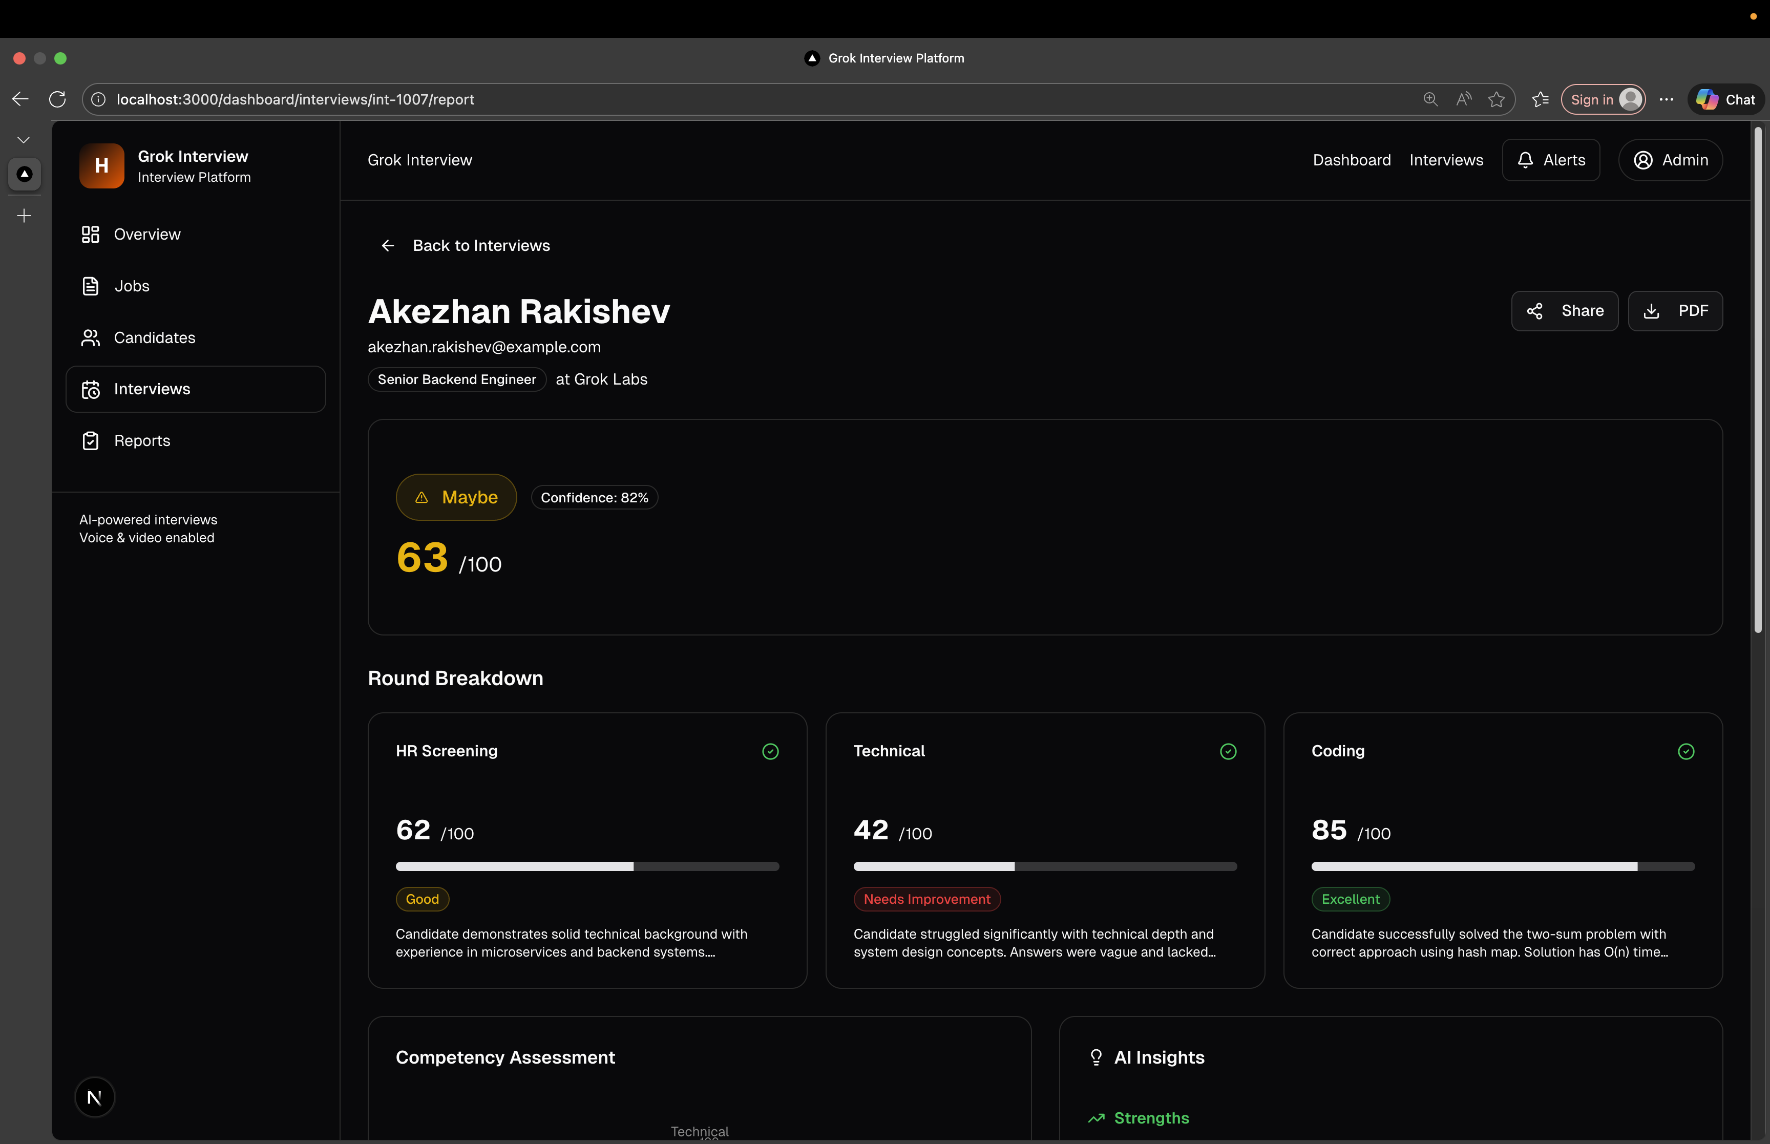Download report with the PDF button
Image resolution: width=1770 pixels, height=1144 pixels.
coord(1675,311)
